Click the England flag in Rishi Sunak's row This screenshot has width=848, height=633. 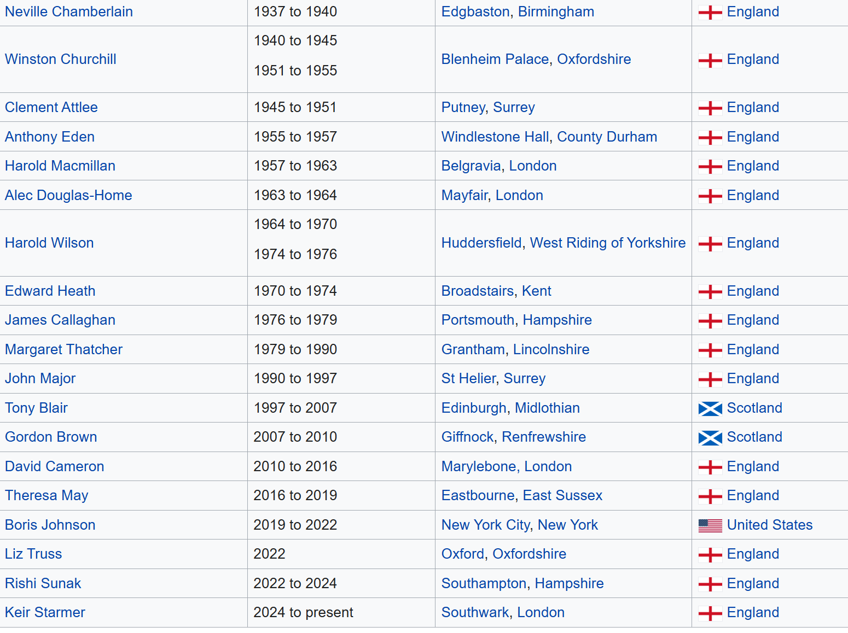pyautogui.click(x=710, y=584)
